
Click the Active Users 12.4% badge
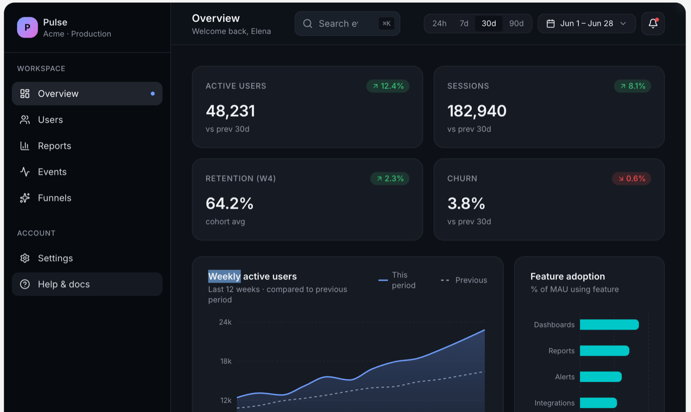(388, 86)
